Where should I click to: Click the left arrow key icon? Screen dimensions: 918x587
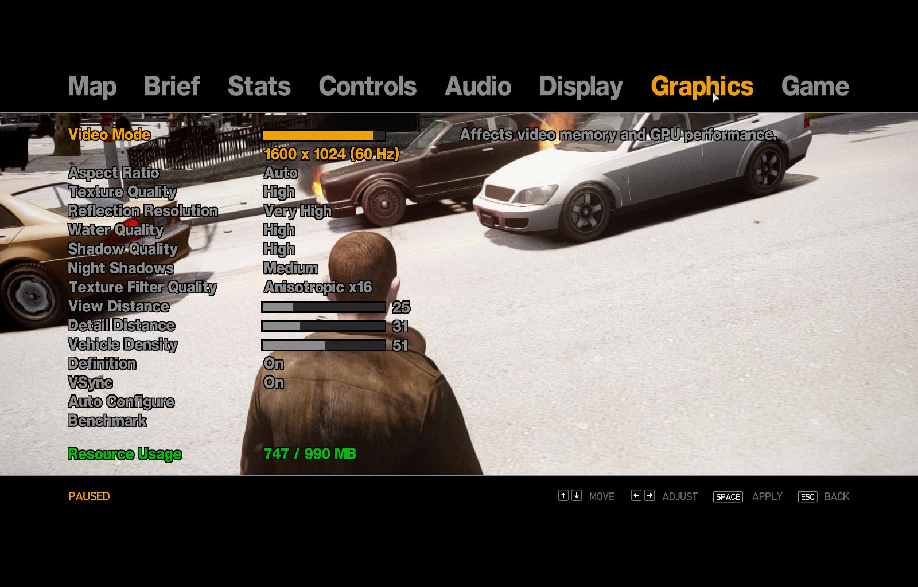(x=636, y=495)
